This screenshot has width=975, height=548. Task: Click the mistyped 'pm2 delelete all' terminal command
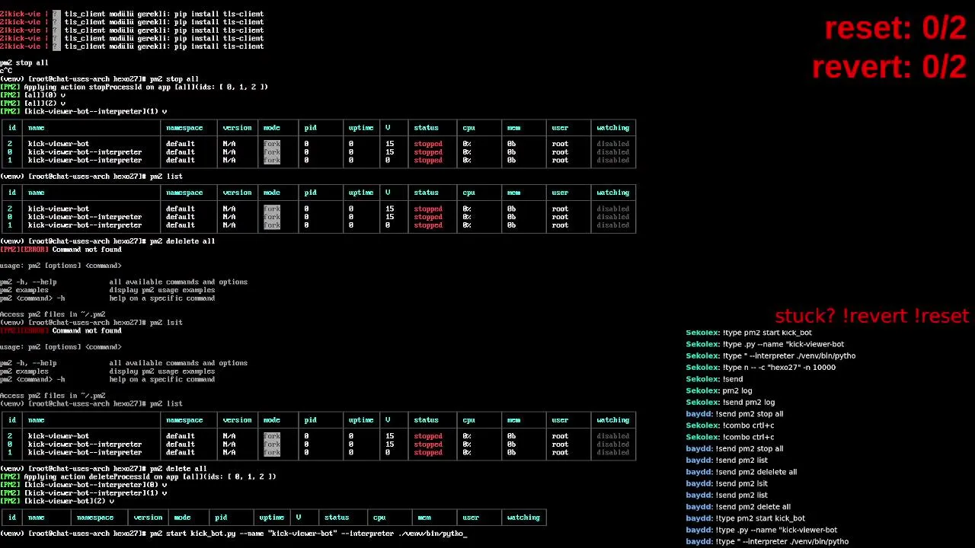tap(107, 241)
